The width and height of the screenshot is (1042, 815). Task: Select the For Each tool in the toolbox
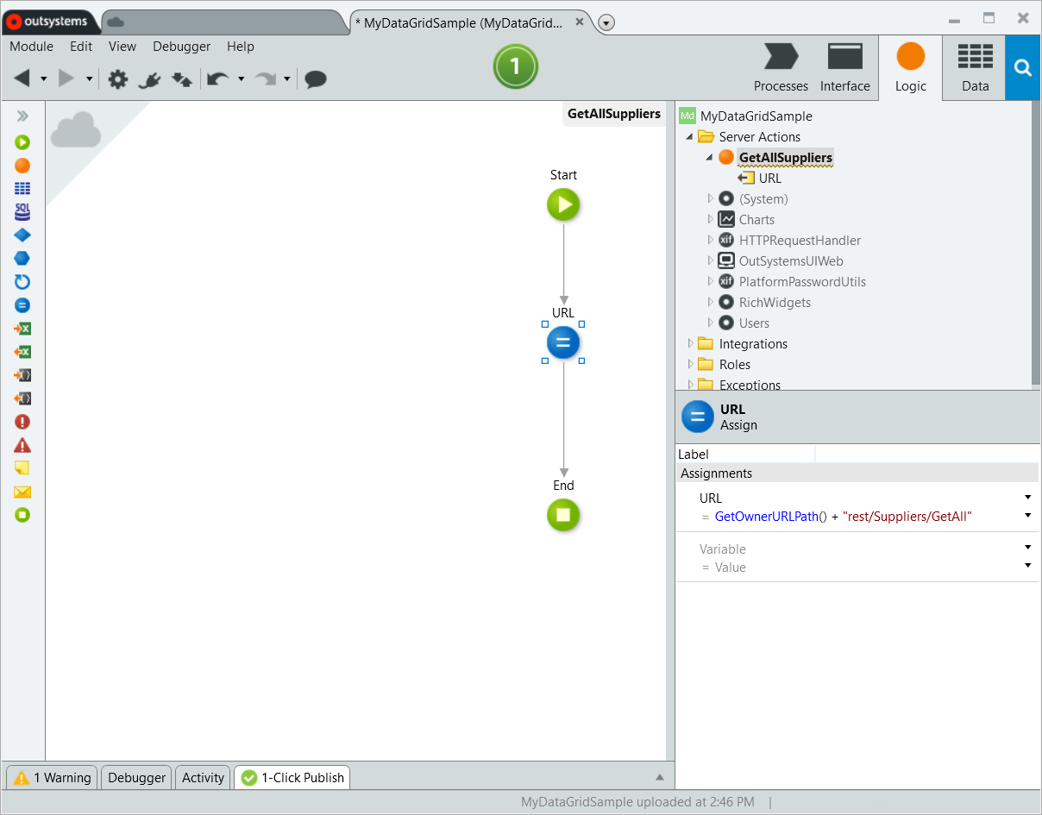click(x=22, y=281)
